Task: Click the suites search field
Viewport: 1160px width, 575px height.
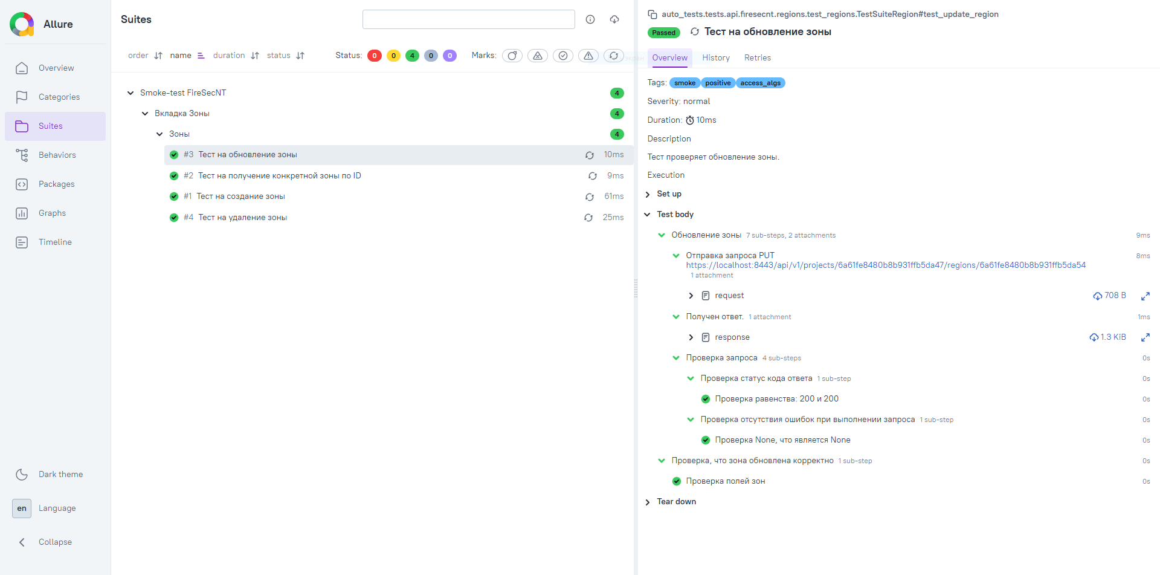Action: pos(469,19)
